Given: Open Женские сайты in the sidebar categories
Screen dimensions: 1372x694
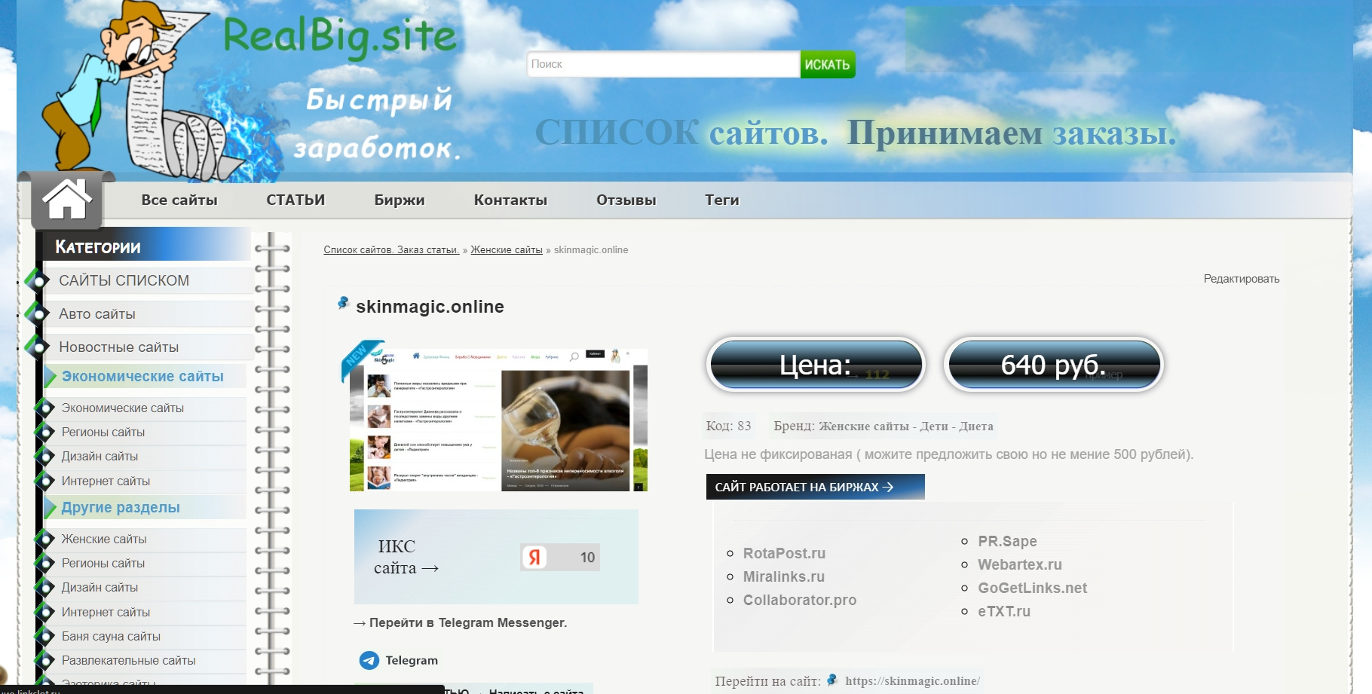Looking at the screenshot, I should coord(104,540).
